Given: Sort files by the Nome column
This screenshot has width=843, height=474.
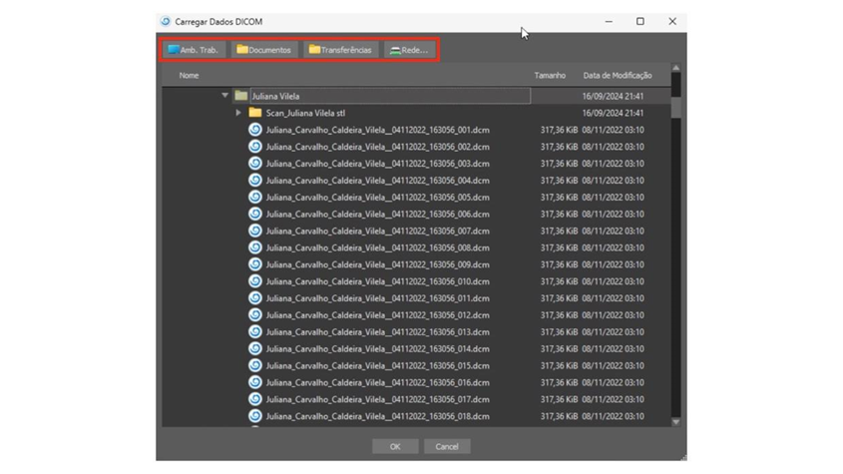Looking at the screenshot, I should pyautogui.click(x=189, y=75).
